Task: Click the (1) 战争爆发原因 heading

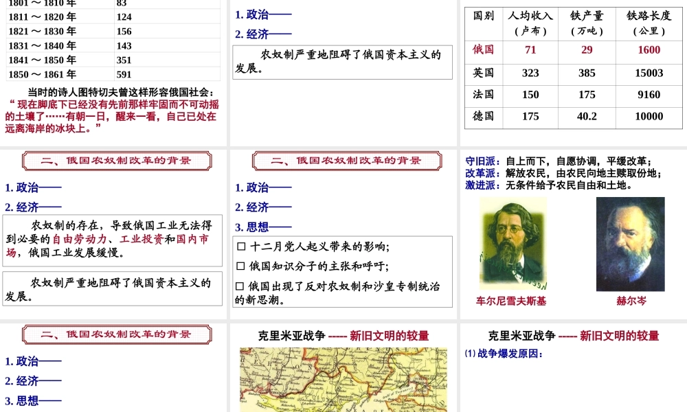Action: tap(504, 354)
